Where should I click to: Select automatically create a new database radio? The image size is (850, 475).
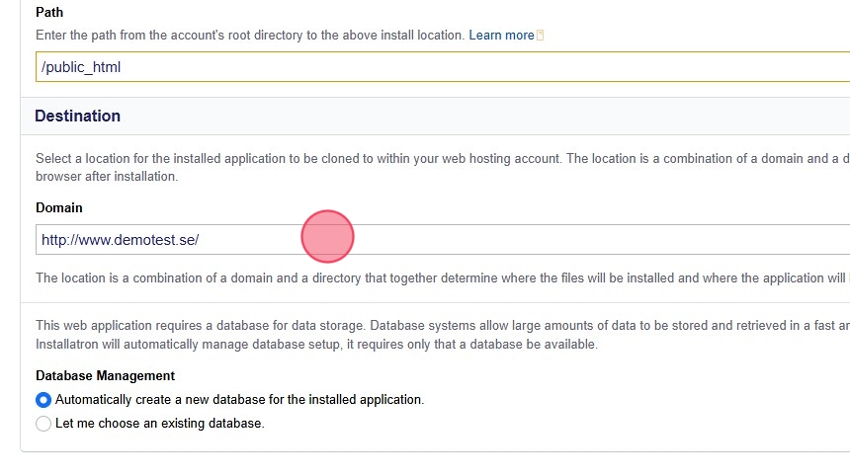tap(43, 400)
